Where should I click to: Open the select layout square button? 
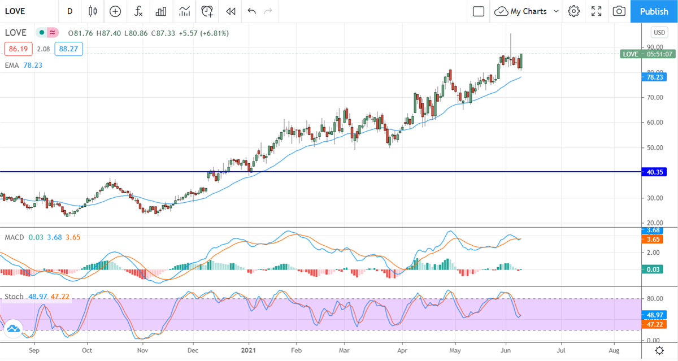pyautogui.click(x=479, y=11)
